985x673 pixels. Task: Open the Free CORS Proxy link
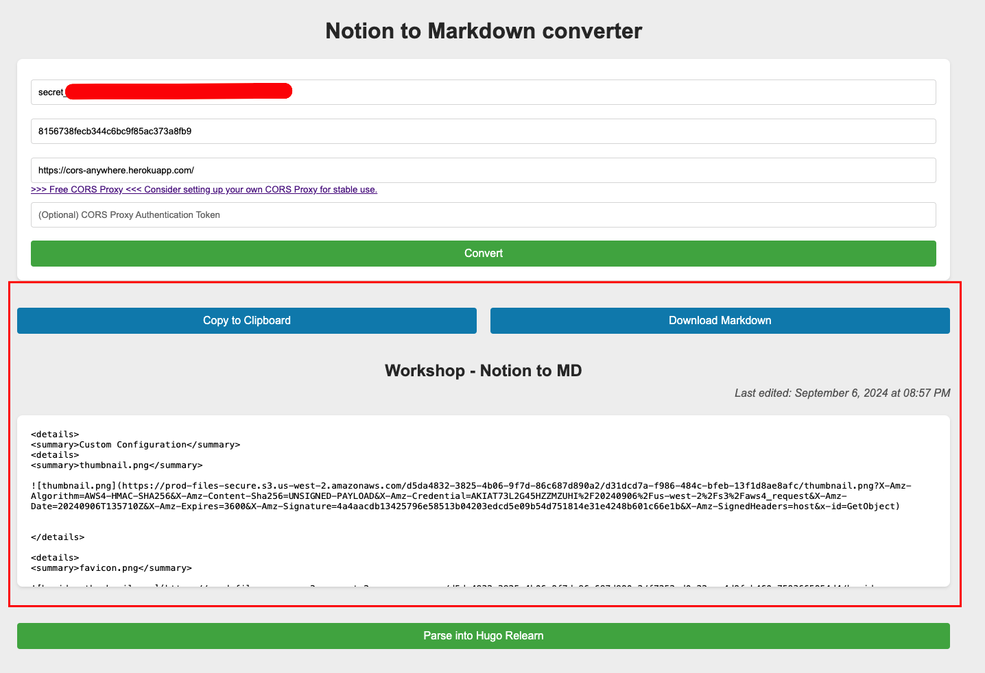point(204,190)
